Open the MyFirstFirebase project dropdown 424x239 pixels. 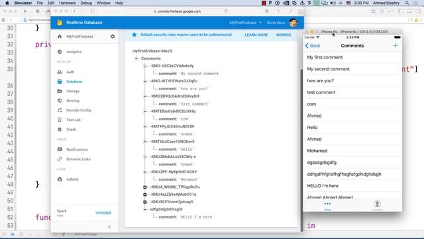tap(246, 23)
